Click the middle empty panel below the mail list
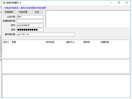This screenshot has width=132, height=99. [66, 67]
